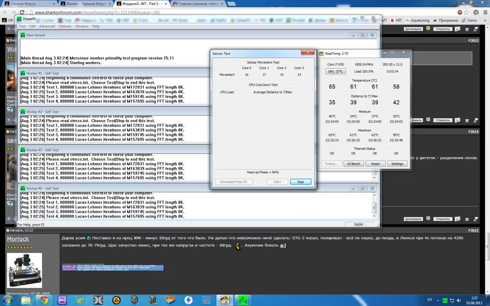
Task: Open the НП bookmark with red icon
Action: (x=396, y=20)
